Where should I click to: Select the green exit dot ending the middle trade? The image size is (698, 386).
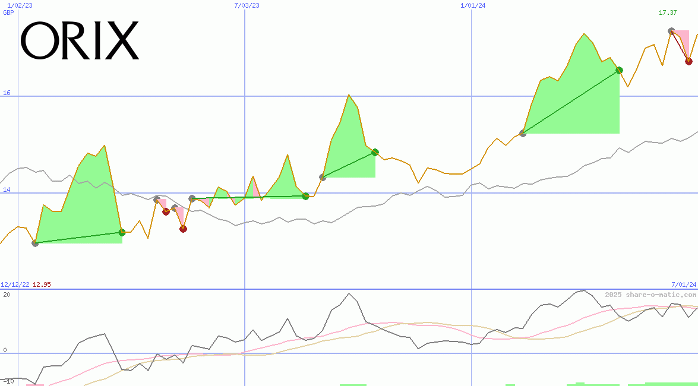[374, 152]
